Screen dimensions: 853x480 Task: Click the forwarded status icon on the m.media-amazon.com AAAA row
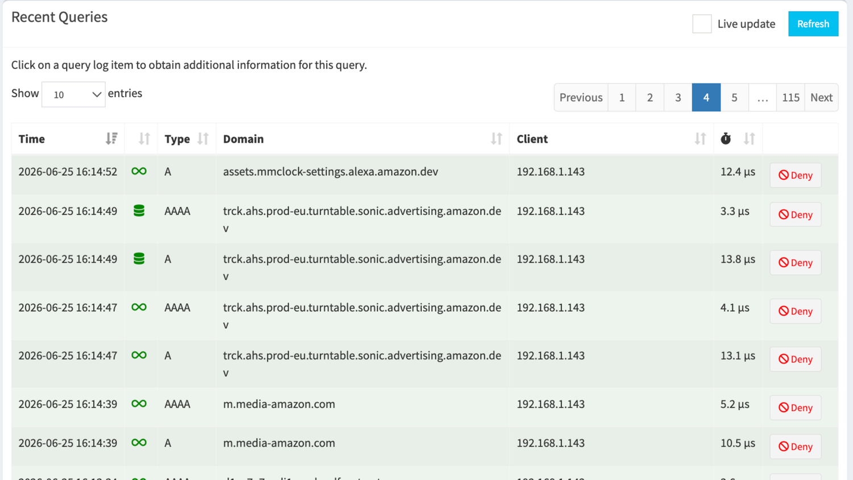click(139, 404)
